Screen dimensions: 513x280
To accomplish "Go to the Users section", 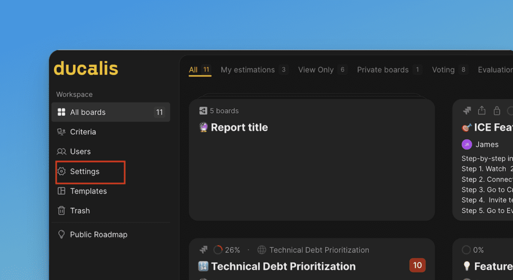I will click(80, 151).
